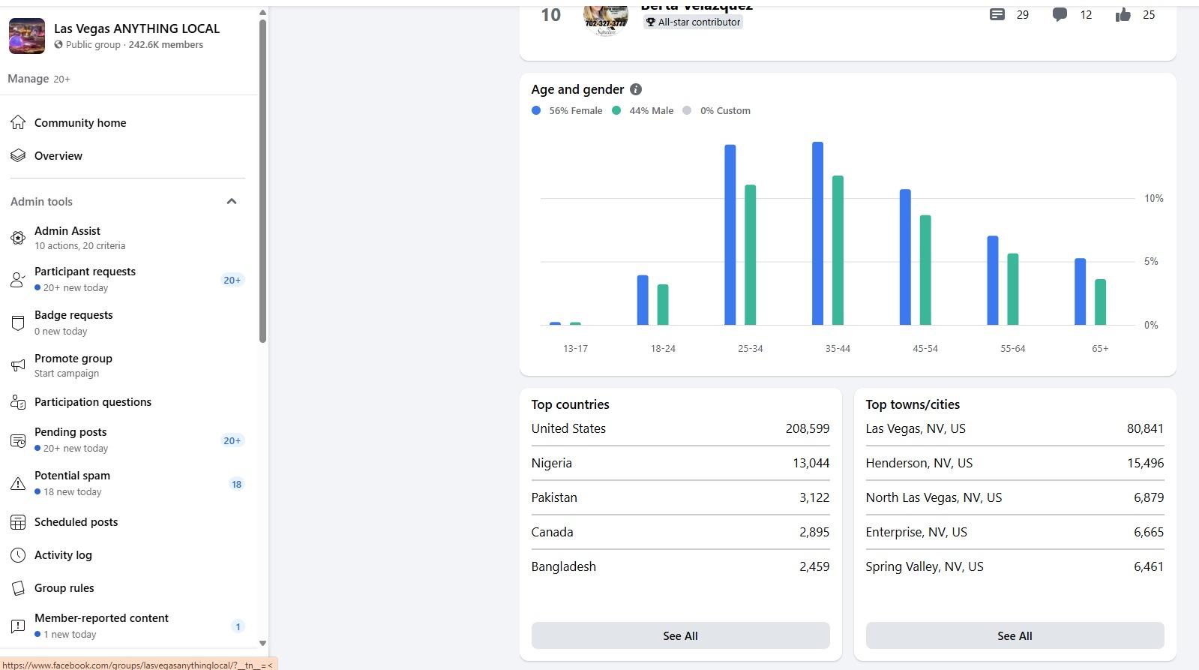Collapse the Admin tools section chevron
Image resolution: width=1199 pixels, height=670 pixels.
click(232, 201)
